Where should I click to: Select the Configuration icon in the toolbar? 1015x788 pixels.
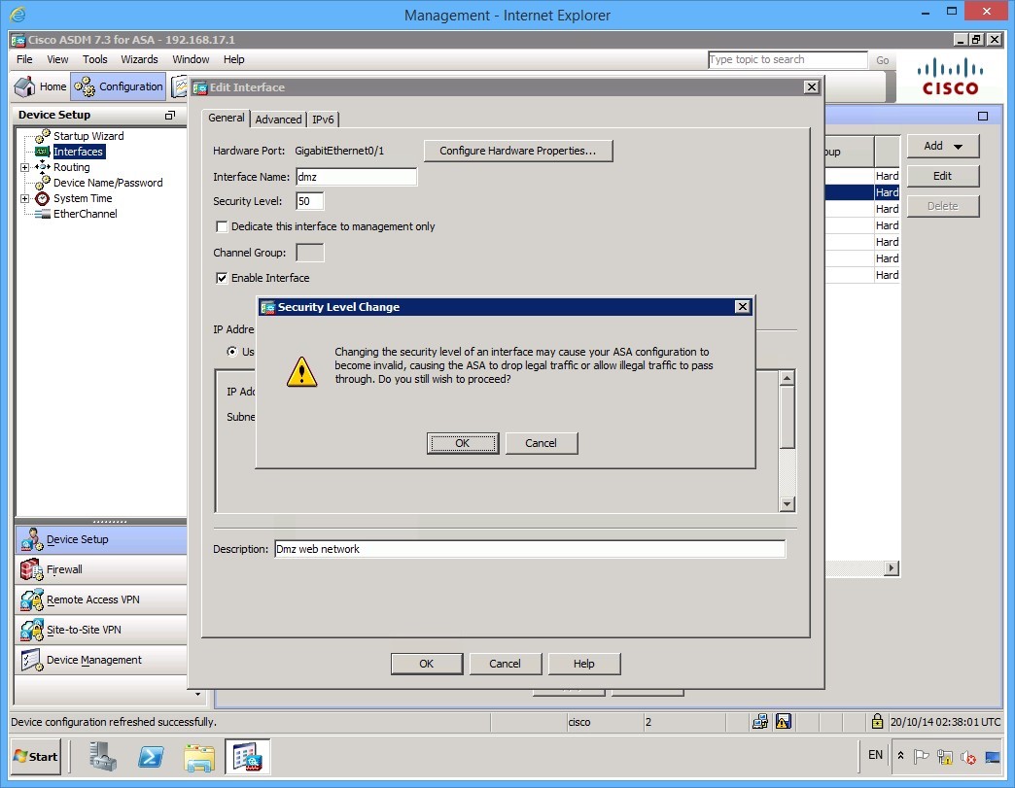coord(117,86)
